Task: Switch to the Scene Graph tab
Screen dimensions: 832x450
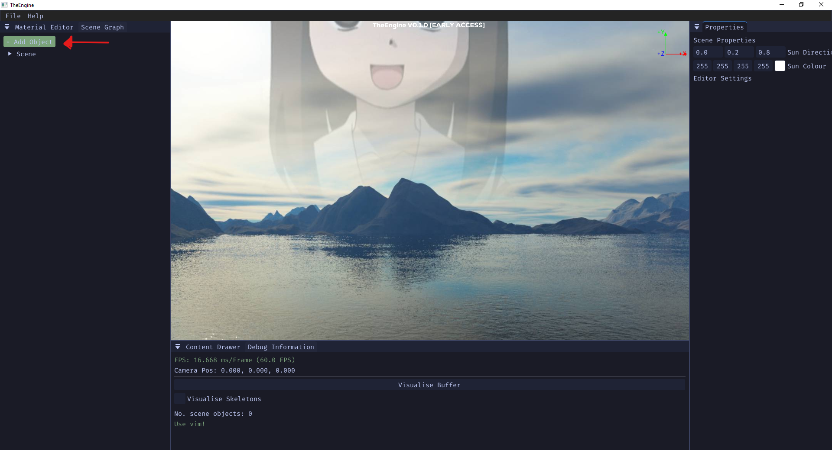Action: point(102,27)
